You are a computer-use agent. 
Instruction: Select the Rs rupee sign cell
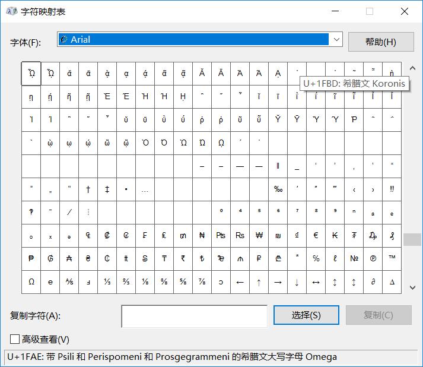(x=240, y=236)
